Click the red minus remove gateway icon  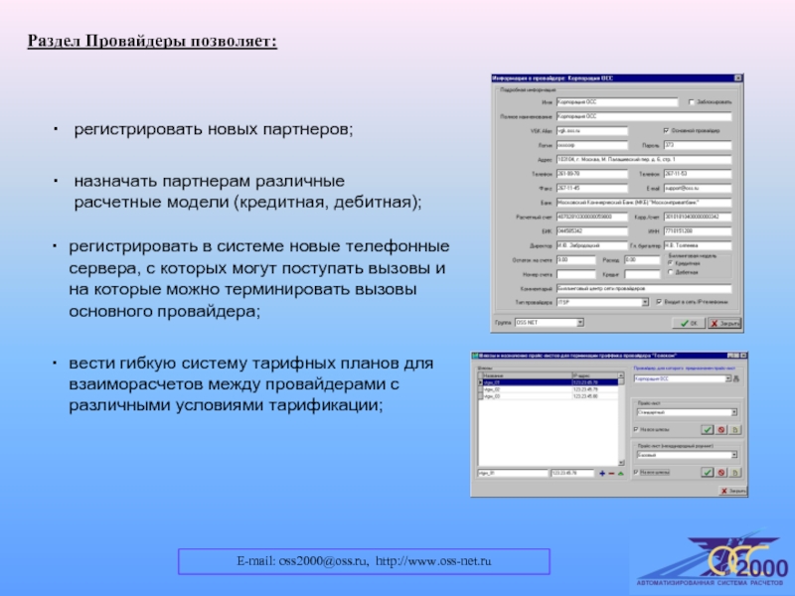[612, 473]
